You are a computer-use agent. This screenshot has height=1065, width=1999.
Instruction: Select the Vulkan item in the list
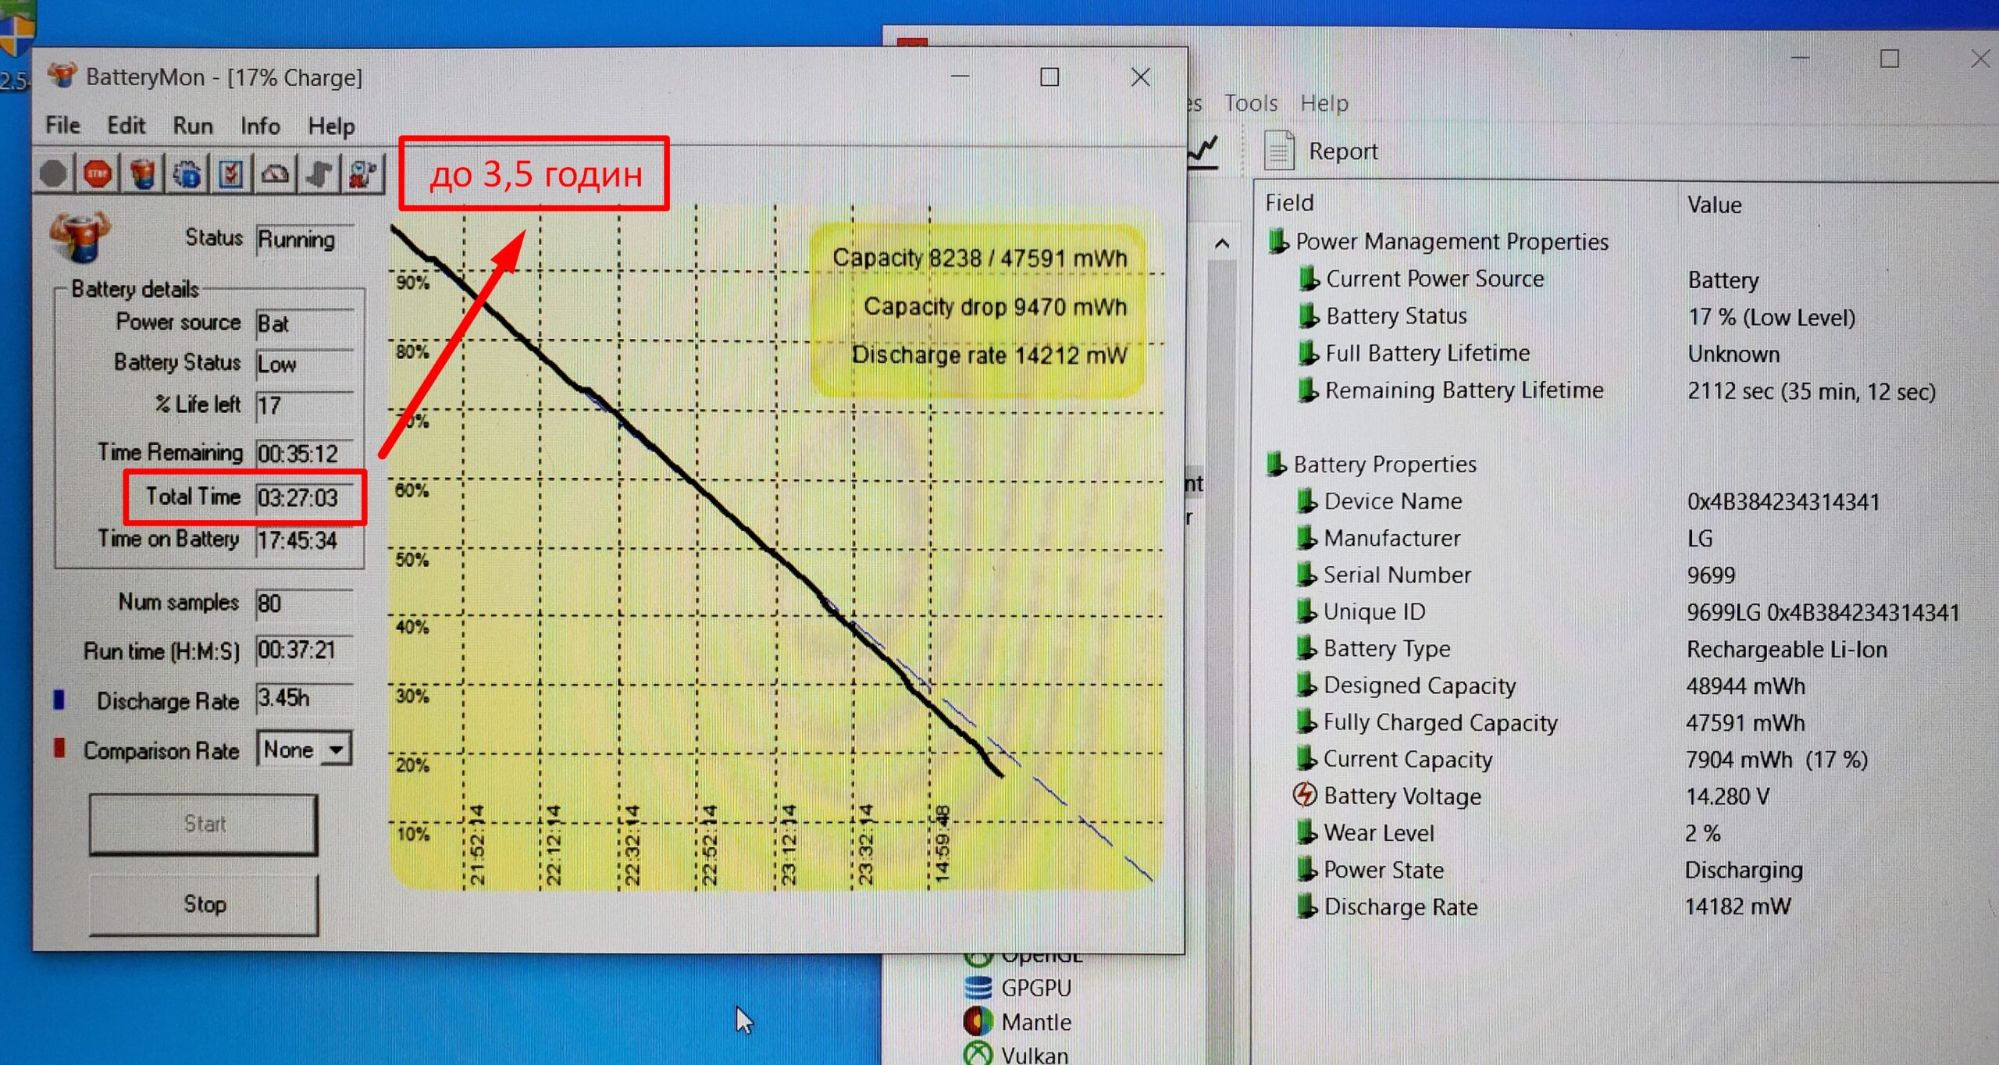(1034, 1055)
